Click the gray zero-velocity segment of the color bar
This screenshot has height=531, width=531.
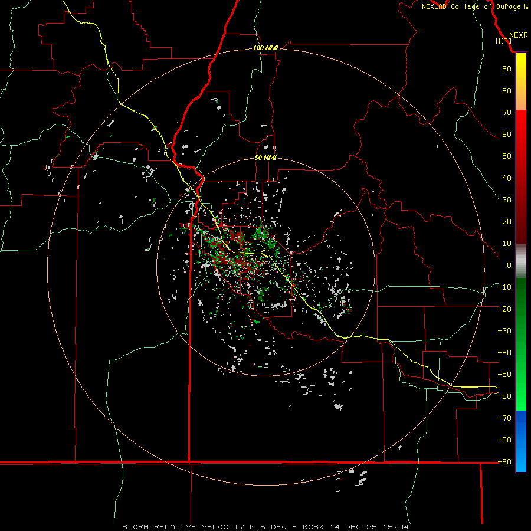click(x=521, y=261)
